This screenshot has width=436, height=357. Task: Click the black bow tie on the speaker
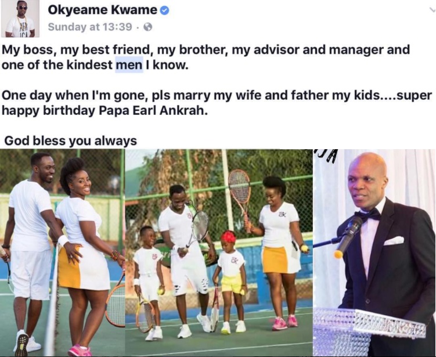coord(368,215)
